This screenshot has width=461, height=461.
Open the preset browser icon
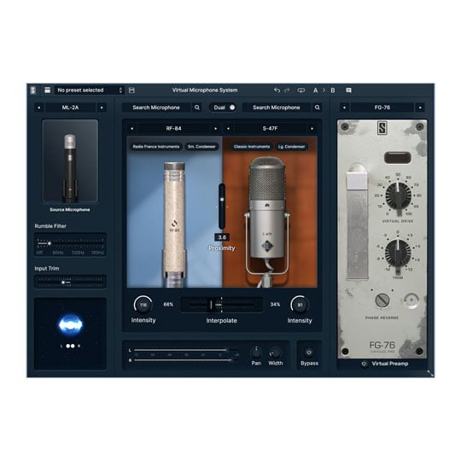tap(47, 90)
